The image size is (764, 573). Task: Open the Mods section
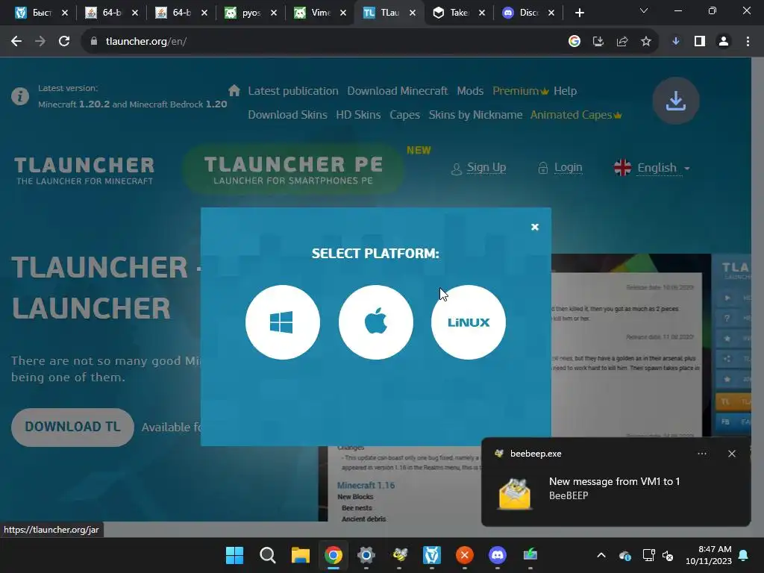tap(470, 91)
